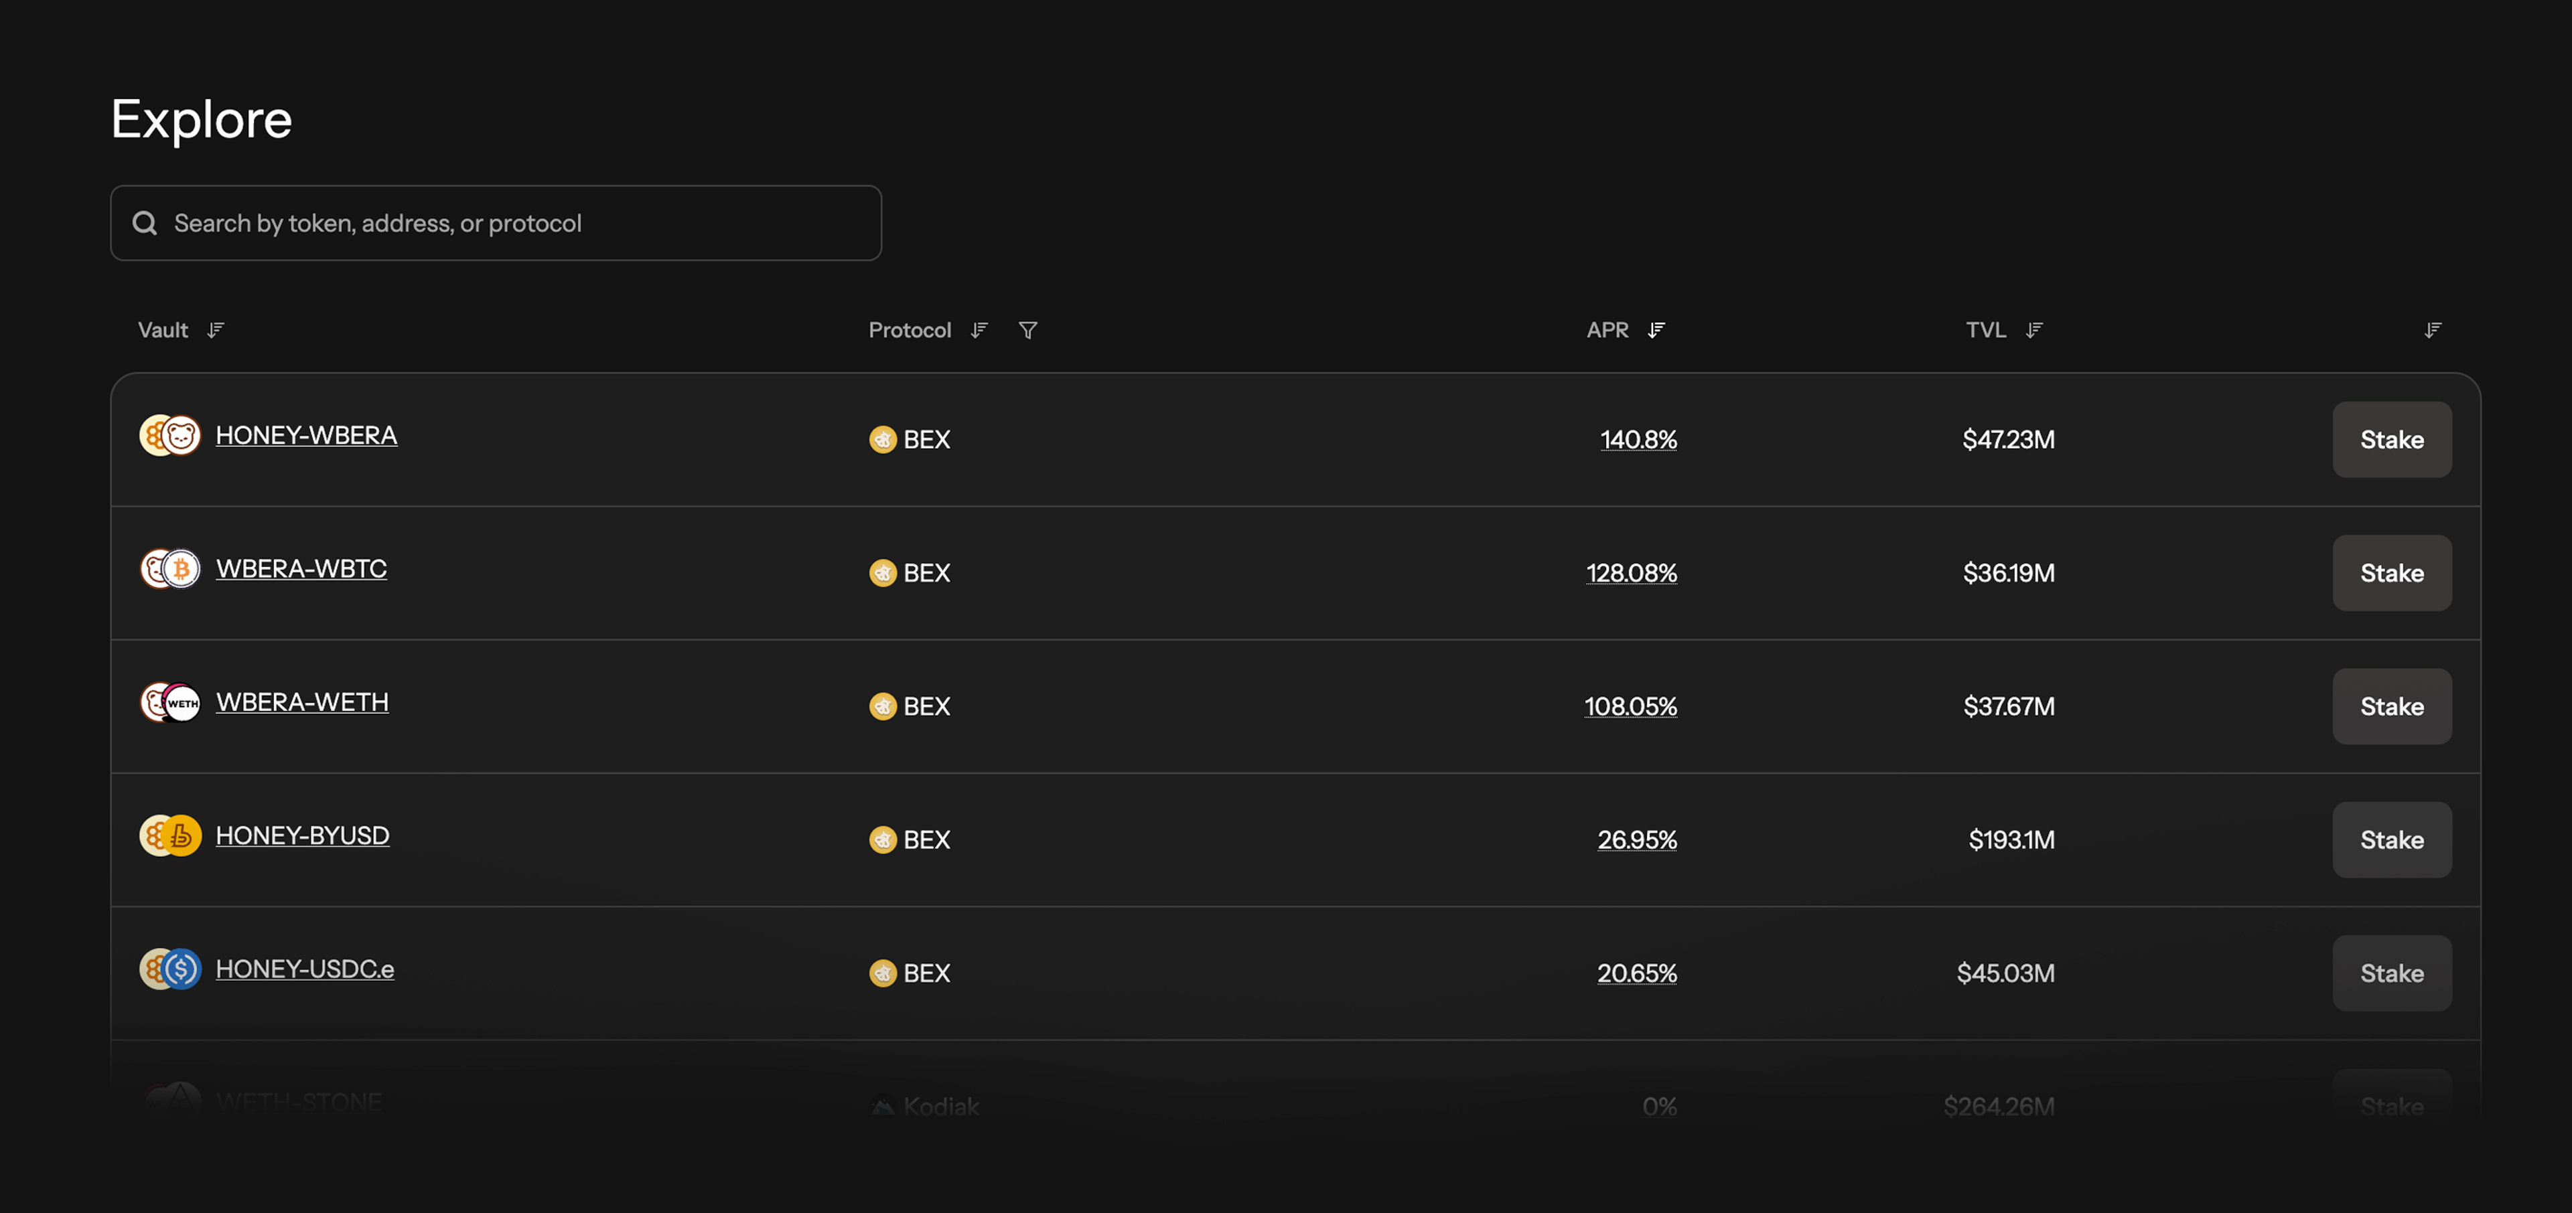Click WBERA-WBTC token pair icon
This screenshot has height=1213, width=2572.
click(169, 568)
